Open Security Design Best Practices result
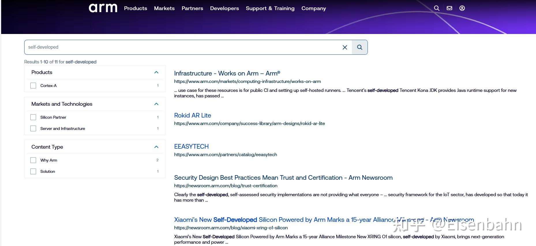This screenshot has height=246, width=536. [x=283, y=178]
